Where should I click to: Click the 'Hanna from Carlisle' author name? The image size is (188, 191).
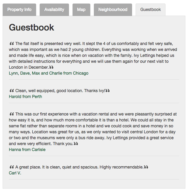[27, 150]
